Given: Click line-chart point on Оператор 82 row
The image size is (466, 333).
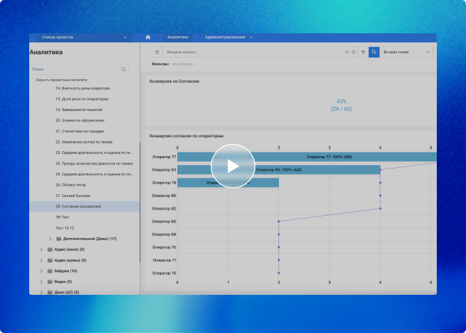Looking at the screenshot, I should pos(380,208).
